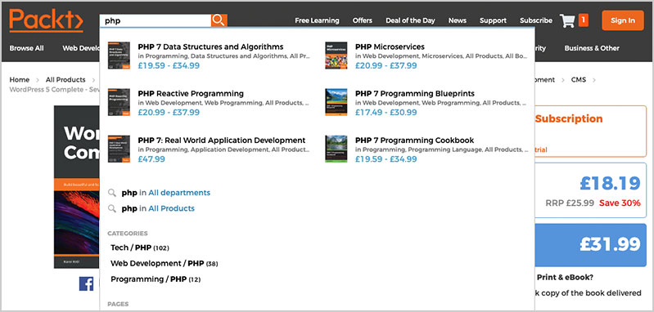Click the WordPress 5 Complete book cover
654x312 pixels.
[x=77, y=187]
